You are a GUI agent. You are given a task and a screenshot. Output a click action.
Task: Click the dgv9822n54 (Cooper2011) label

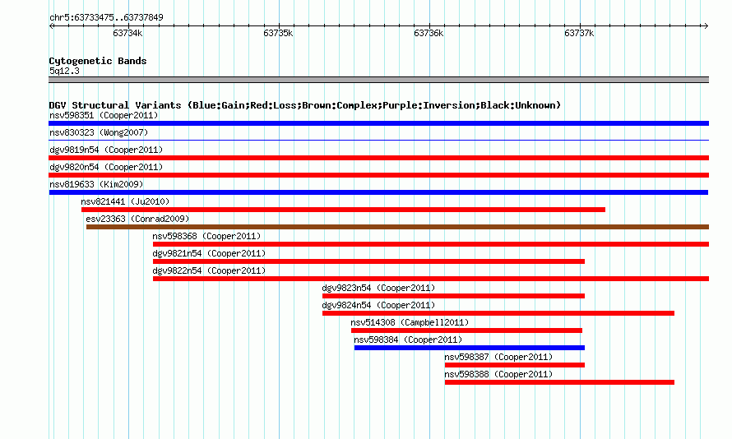[x=209, y=270]
